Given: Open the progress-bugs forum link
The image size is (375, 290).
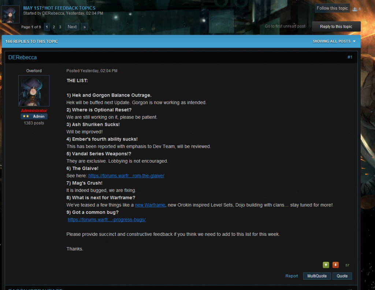Looking at the screenshot, I should pyautogui.click(x=107, y=220).
